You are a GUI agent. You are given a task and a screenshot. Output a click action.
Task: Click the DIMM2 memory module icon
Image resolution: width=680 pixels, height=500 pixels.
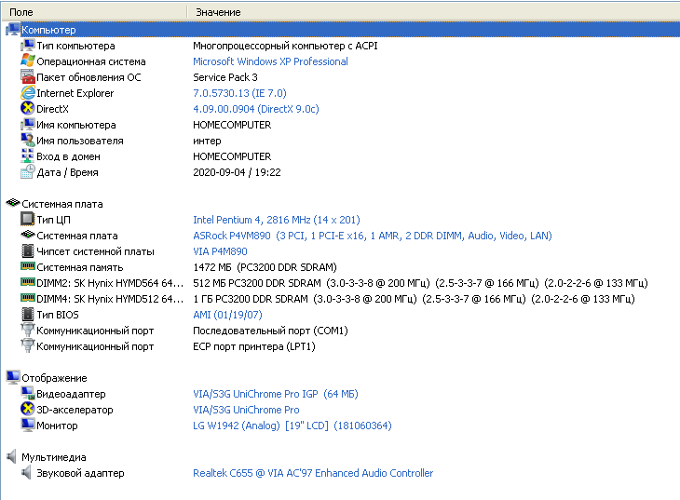(28, 283)
